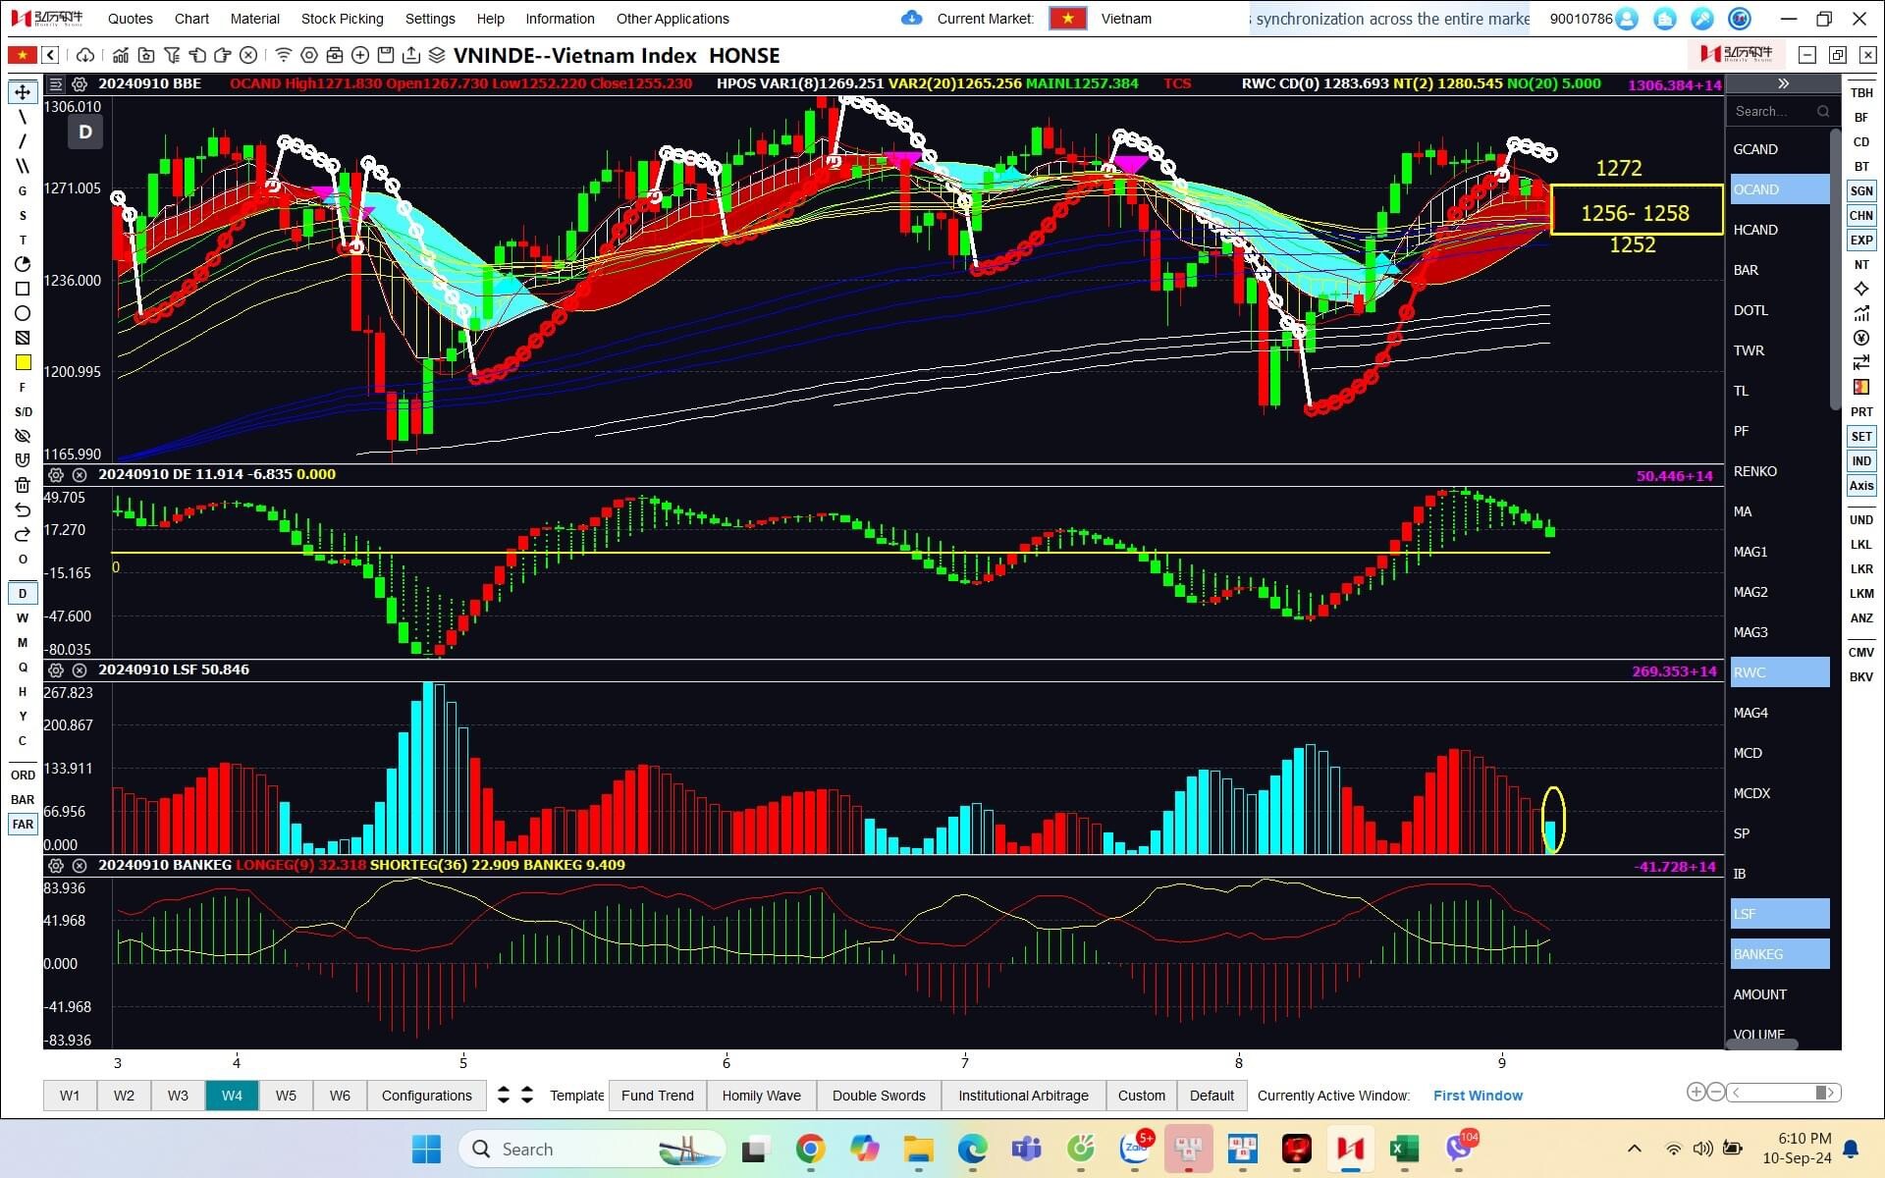Select the circle shape tool

[x=23, y=313]
